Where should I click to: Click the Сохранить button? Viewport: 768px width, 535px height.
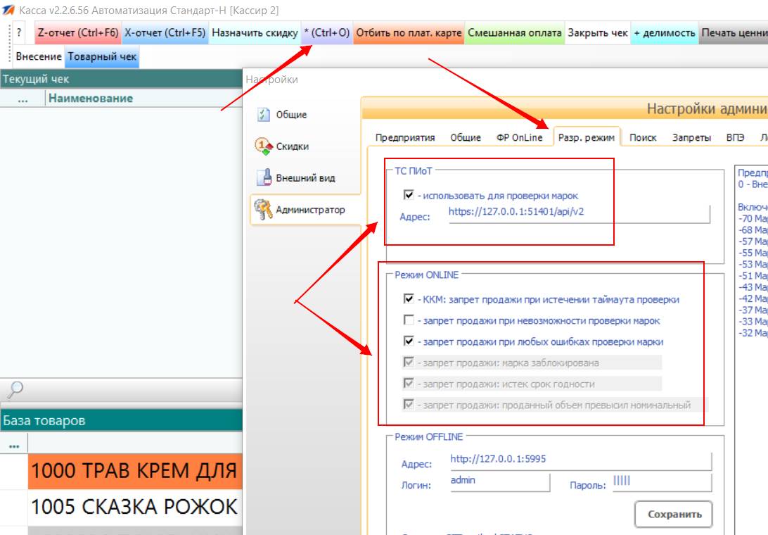pyautogui.click(x=674, y=515)
